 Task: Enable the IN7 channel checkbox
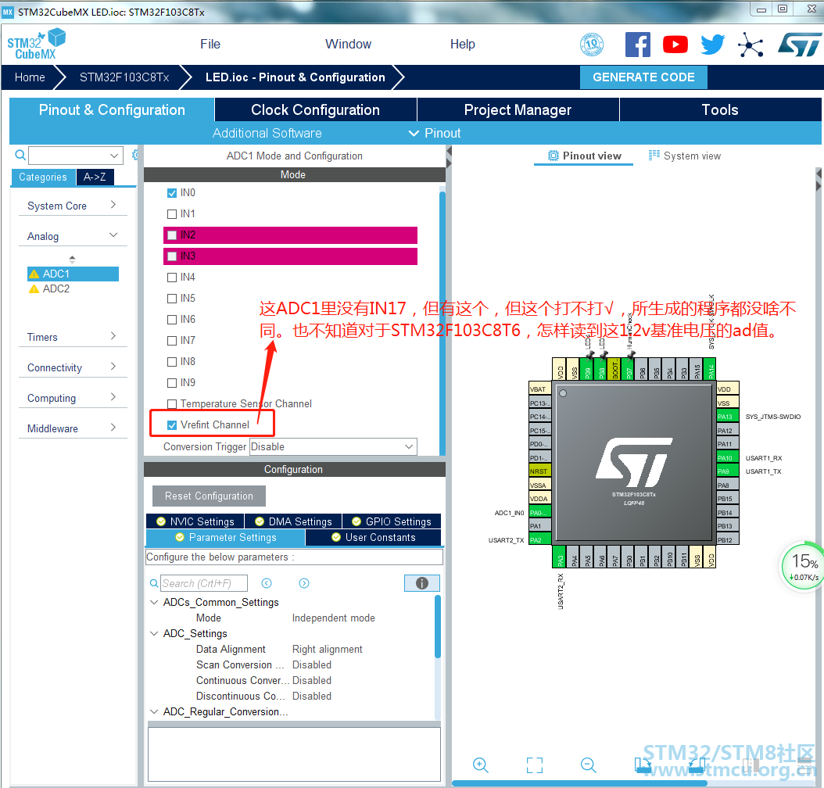click(172, 340)
